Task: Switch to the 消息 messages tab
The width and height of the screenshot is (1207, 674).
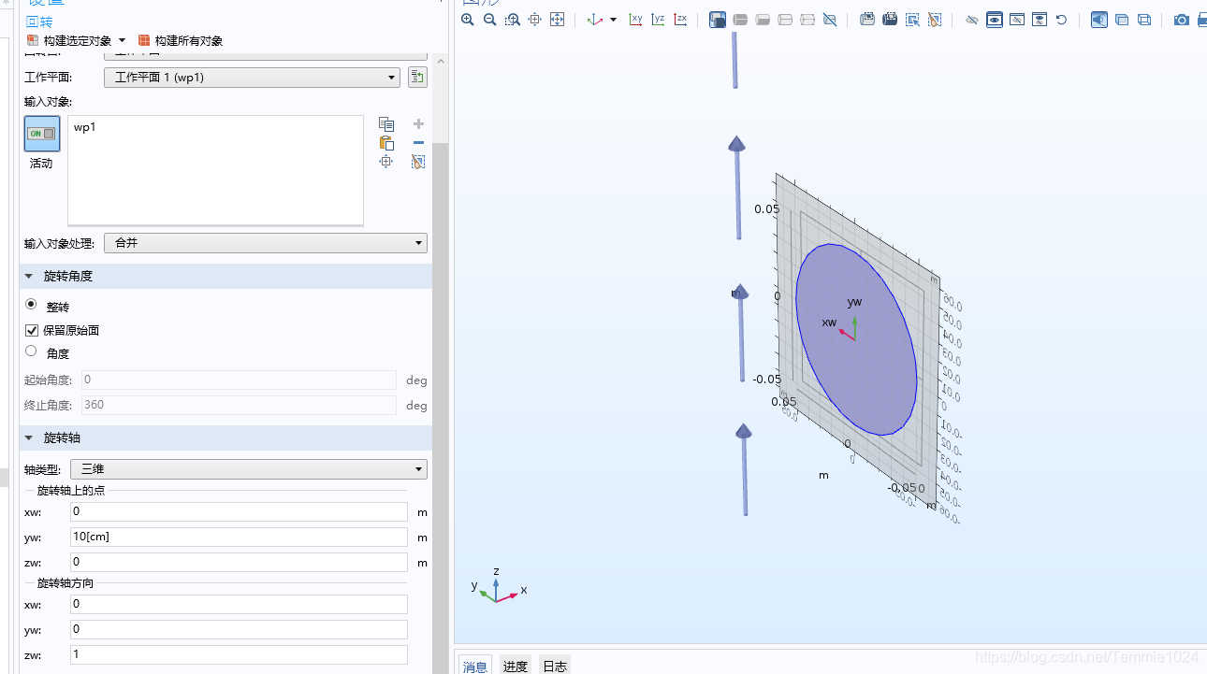Action: pyautogui.click(x=475, y=666)
